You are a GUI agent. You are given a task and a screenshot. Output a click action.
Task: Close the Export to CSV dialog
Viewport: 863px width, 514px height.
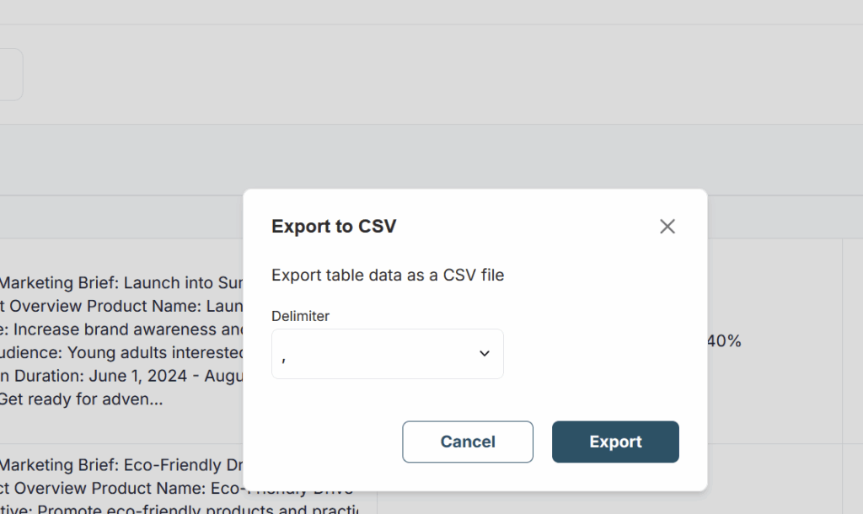click(x=667, y=227)
